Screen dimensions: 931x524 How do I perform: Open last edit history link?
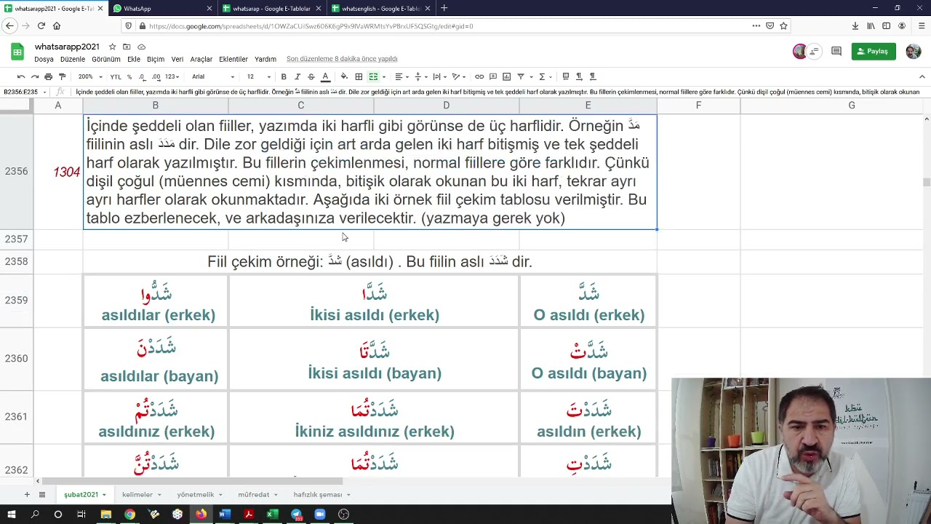(342, 59)
